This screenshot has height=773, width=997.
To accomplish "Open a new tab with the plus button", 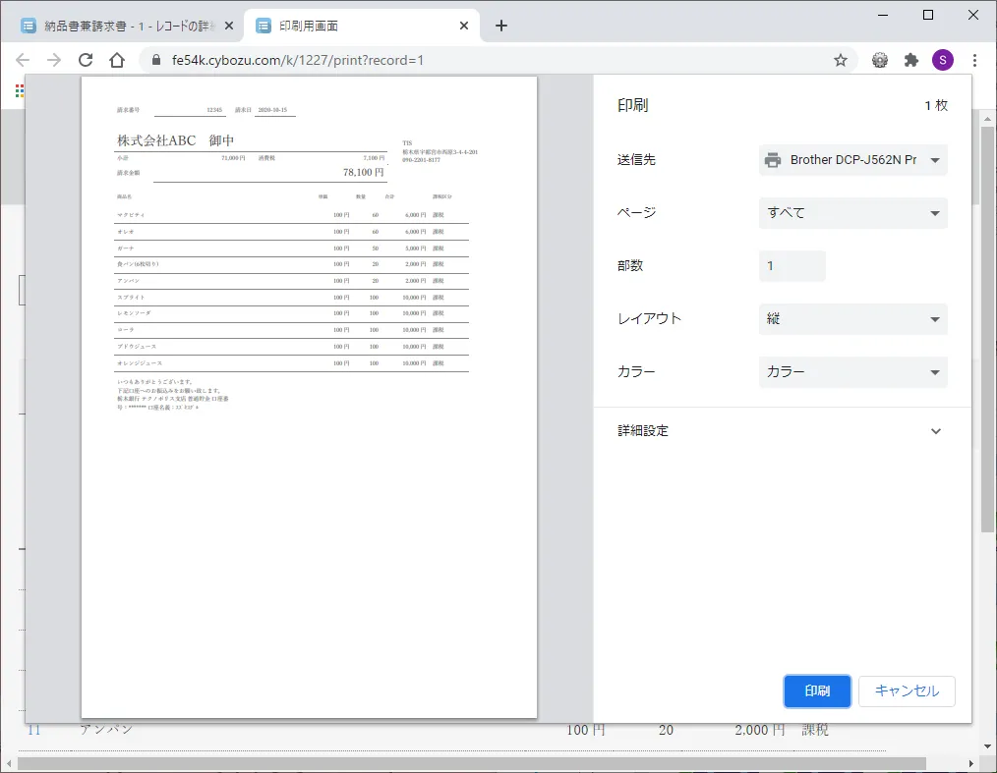I will (x=501, y=26).
